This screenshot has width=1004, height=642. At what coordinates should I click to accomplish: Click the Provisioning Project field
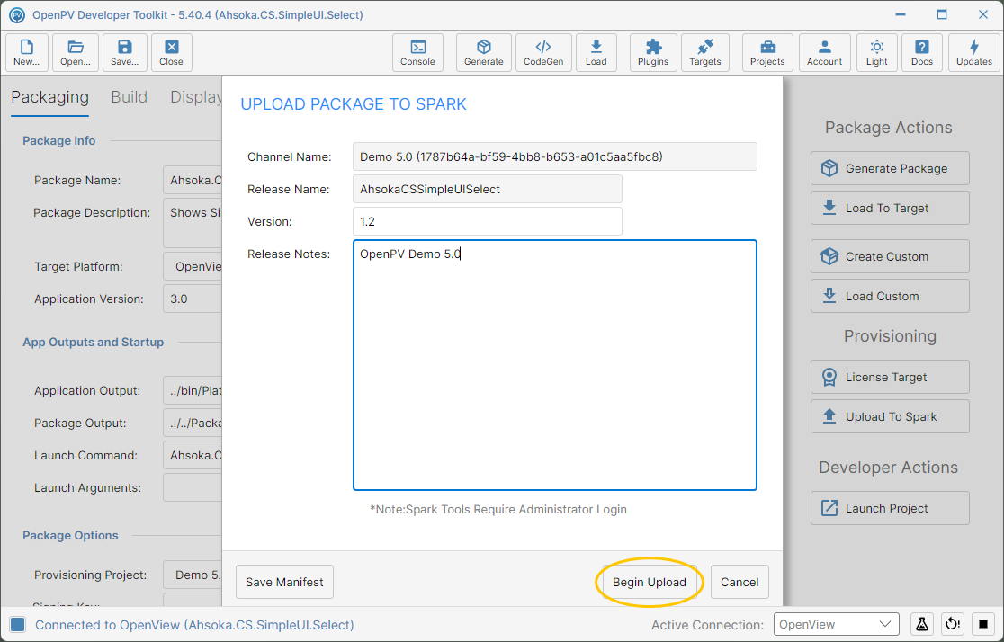(x=193, y=575)
